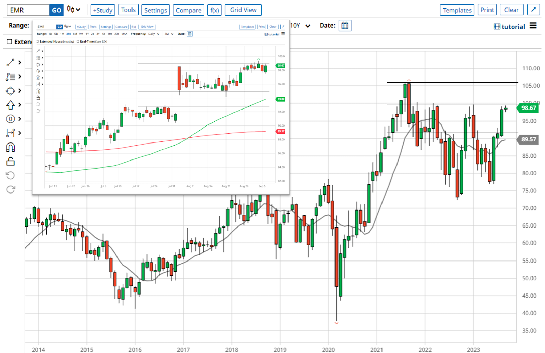The width and height of the screenshot is (545, 353).
Task: Expand the polygon shape tool flyout, main chart
Action: point(20,91)
